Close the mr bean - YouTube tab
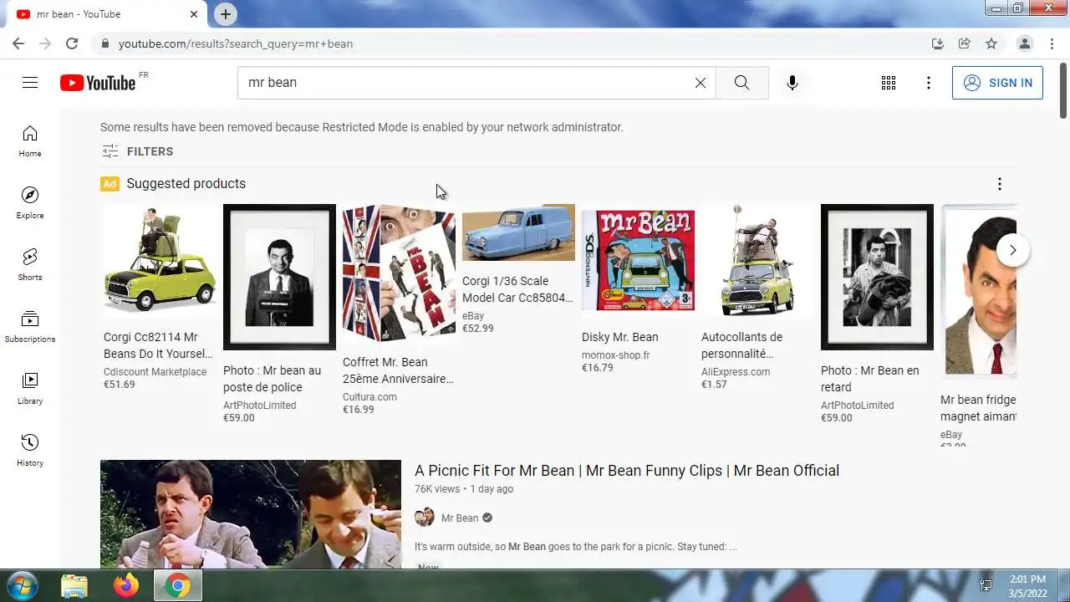1070x602 pixels. (x=194, y=14)
